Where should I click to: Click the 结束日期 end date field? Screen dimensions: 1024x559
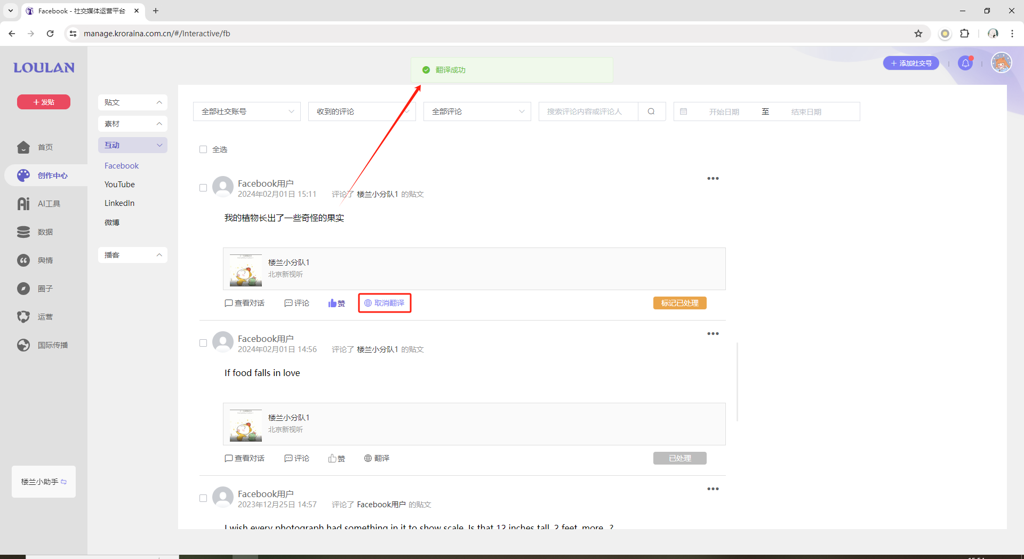[x=806, y=111]
